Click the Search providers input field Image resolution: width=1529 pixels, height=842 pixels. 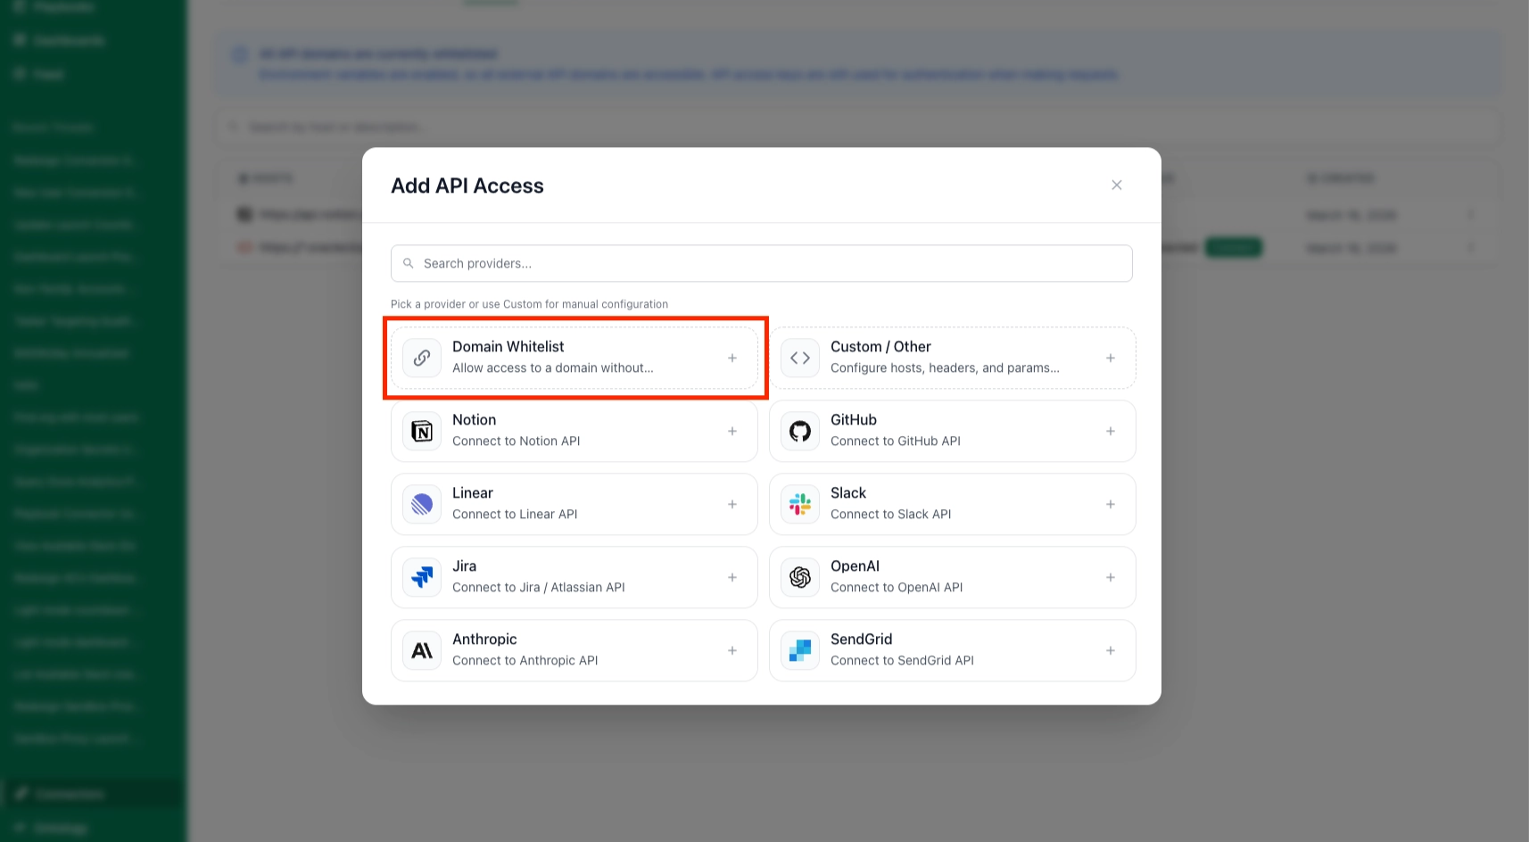pyautogui.click(x=761, y=263)
